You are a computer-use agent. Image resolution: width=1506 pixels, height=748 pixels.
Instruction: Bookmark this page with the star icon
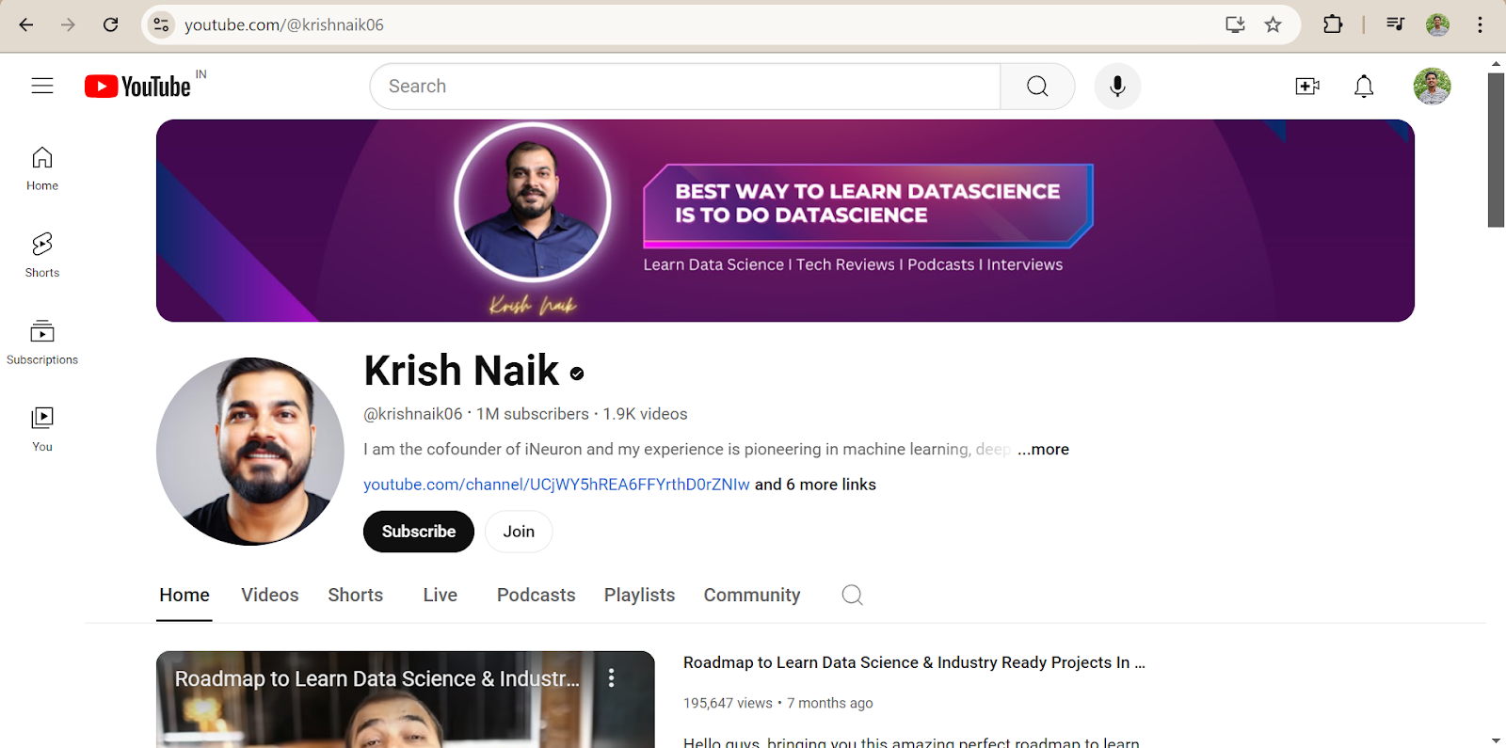pyautogui.click(x=1274, y=24)
